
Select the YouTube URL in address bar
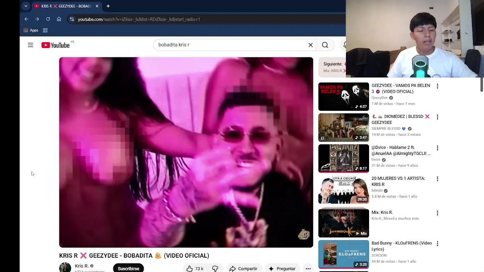click(x=139, y=19)
